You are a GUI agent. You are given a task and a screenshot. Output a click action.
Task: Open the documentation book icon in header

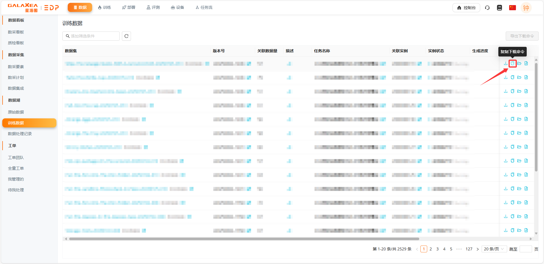(499, 8)
